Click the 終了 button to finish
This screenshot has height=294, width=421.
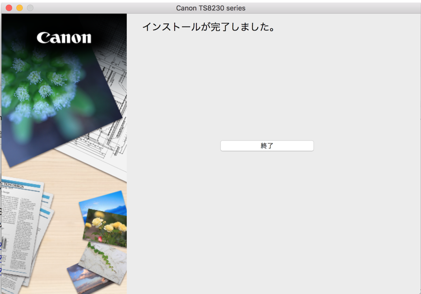267,146
